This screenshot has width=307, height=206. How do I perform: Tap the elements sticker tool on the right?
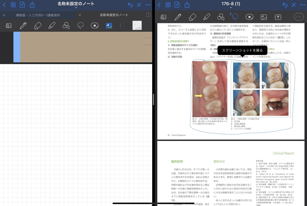[249, 17]
